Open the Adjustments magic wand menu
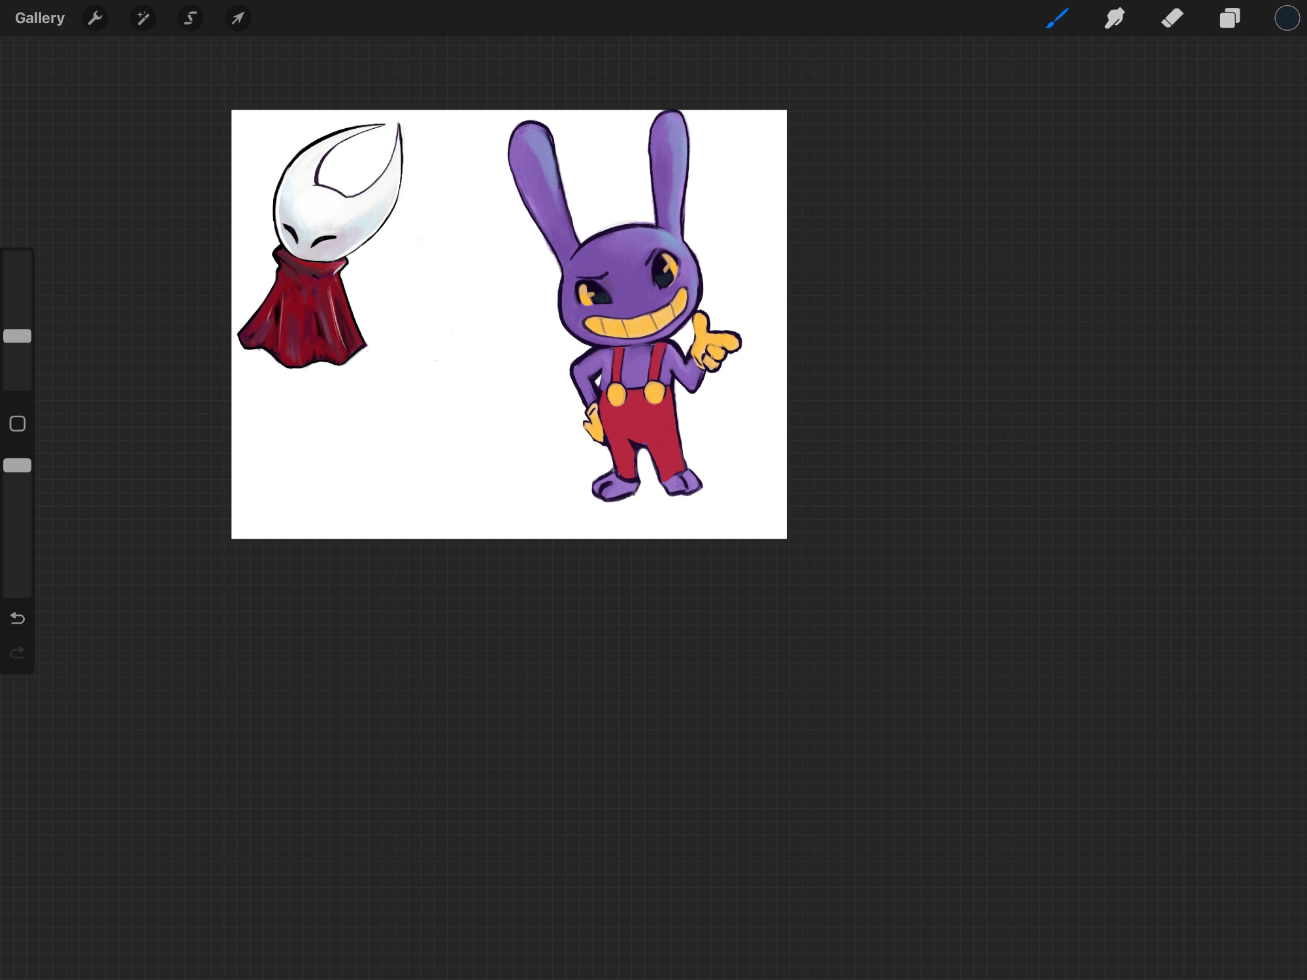 point(142,18)
